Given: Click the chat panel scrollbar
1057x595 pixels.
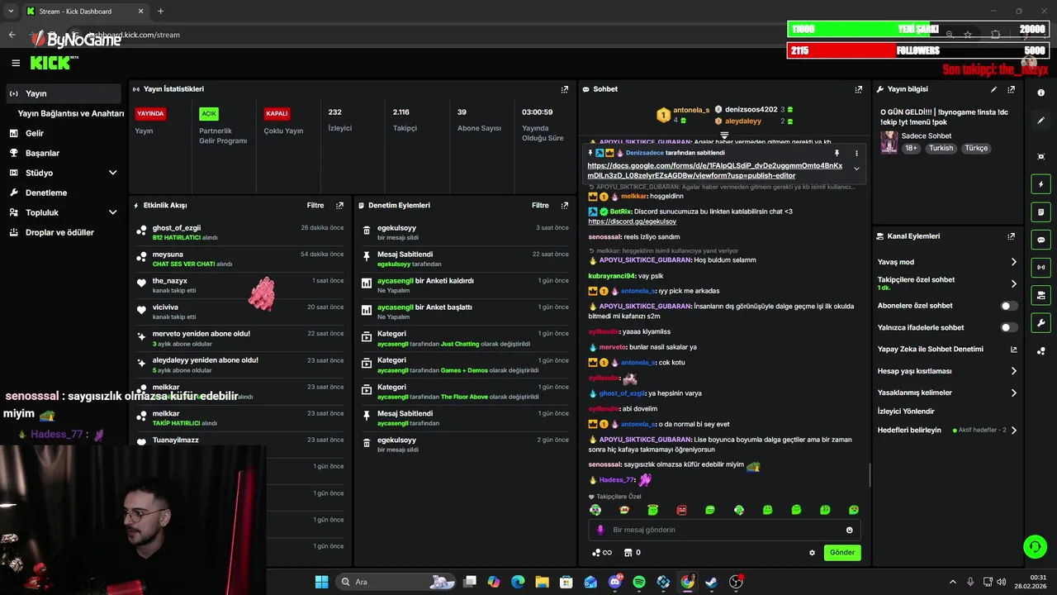Looking at the screenshot, I should pos(869,474).
